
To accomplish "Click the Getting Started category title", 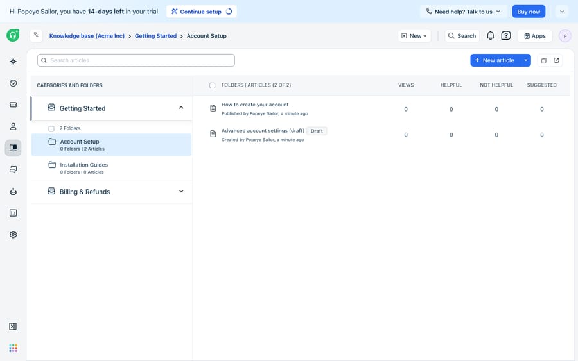I will coord(83,108).
